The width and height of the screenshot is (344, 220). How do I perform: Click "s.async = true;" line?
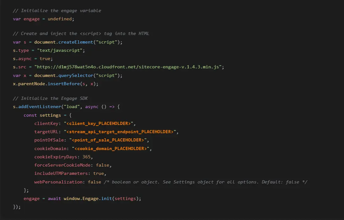click(33, 59)
